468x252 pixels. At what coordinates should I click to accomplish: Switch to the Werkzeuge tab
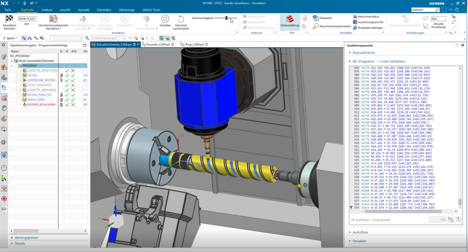tap(126, 10)
